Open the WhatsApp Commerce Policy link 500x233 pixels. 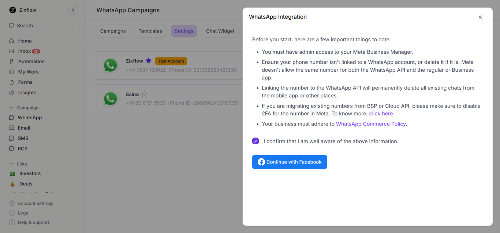tap(371, 124)
